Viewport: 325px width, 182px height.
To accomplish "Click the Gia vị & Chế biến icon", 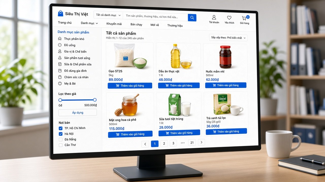I will (x=60, y=51).
